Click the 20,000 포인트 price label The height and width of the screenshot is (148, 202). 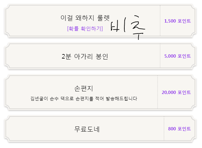(176, 92)
